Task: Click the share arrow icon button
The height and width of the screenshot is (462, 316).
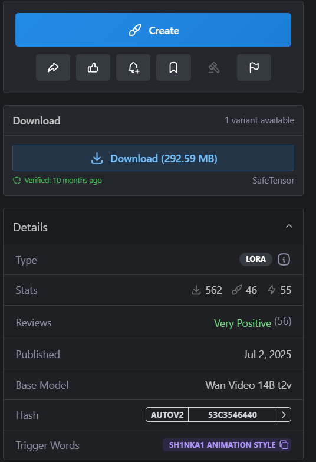Action: [53, 67]
